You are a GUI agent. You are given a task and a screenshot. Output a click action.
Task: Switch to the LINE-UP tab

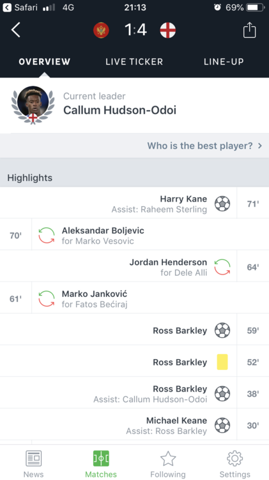point(224,61)
